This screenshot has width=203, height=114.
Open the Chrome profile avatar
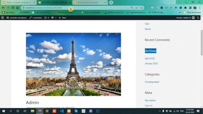pos(195,8)
